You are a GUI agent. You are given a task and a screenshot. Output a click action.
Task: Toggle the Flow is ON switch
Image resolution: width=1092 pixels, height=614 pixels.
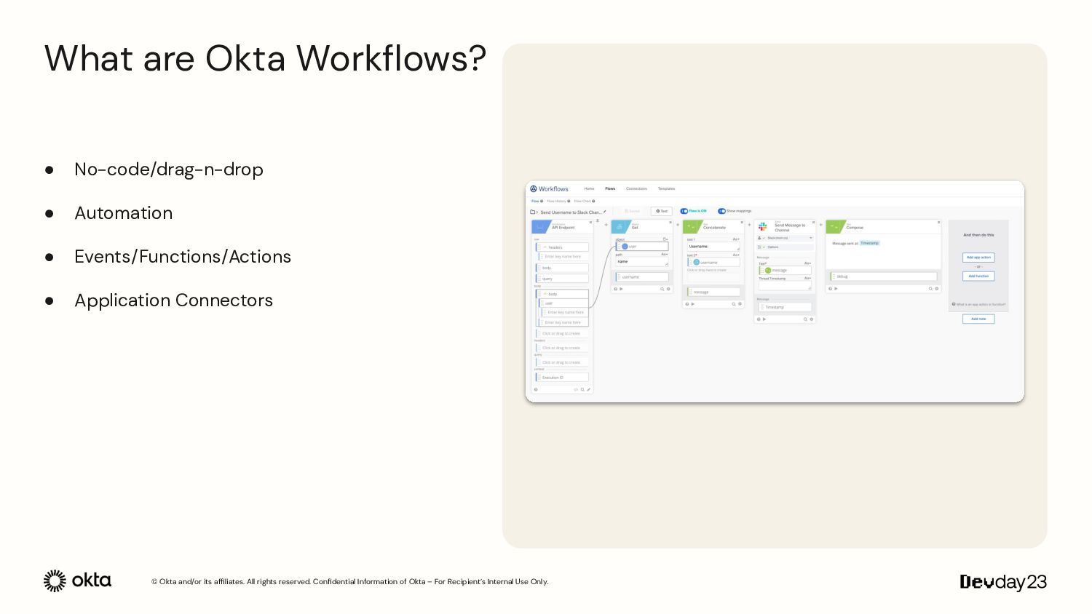click(684, 211)
